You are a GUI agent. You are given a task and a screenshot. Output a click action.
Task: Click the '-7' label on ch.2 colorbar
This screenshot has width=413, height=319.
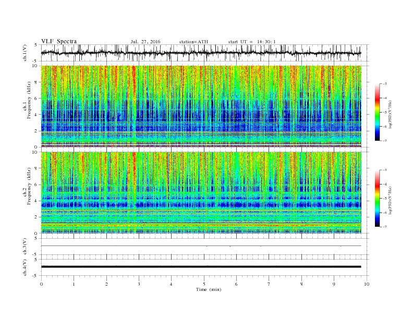[x=384, y=227]
